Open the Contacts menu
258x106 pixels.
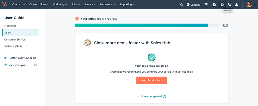click(19, 4)
